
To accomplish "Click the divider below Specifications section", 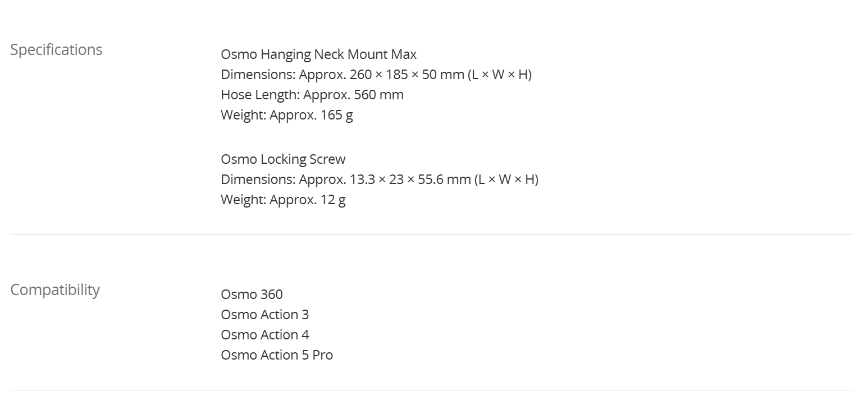I will click(431, 234).
